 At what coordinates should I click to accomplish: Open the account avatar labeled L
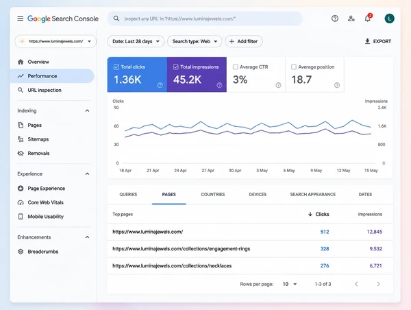coord(389,19)
